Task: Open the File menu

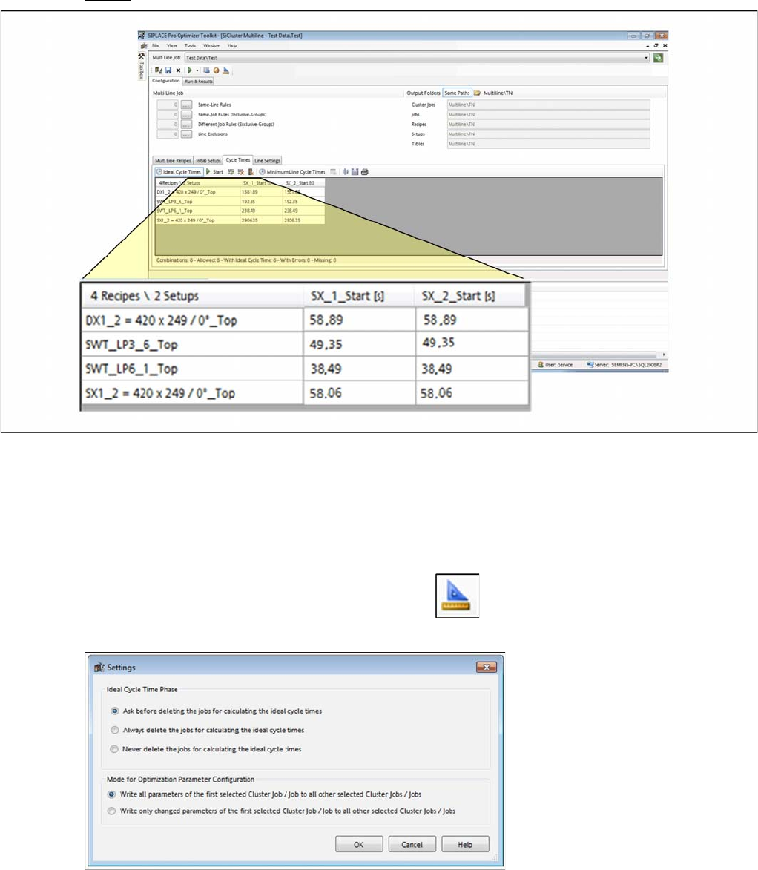Action: pos(156,45)
